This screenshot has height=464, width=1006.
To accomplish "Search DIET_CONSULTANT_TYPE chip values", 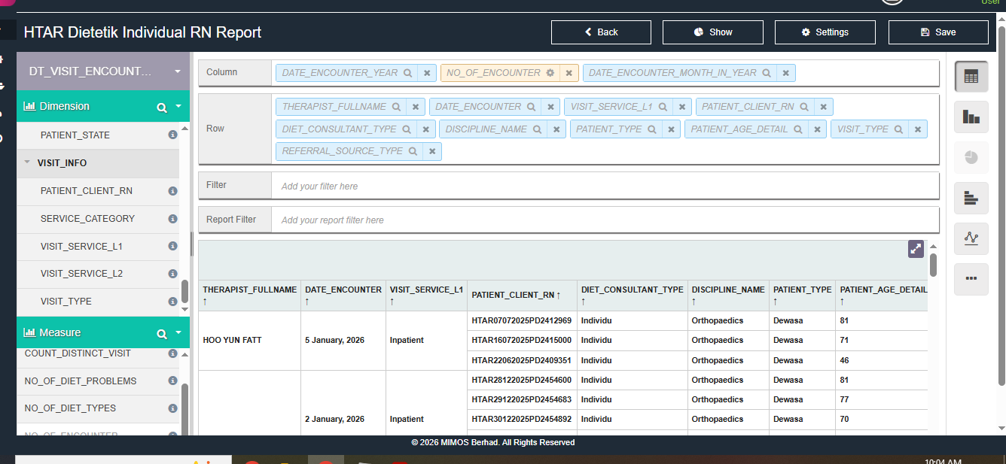I will pos(407,129).
